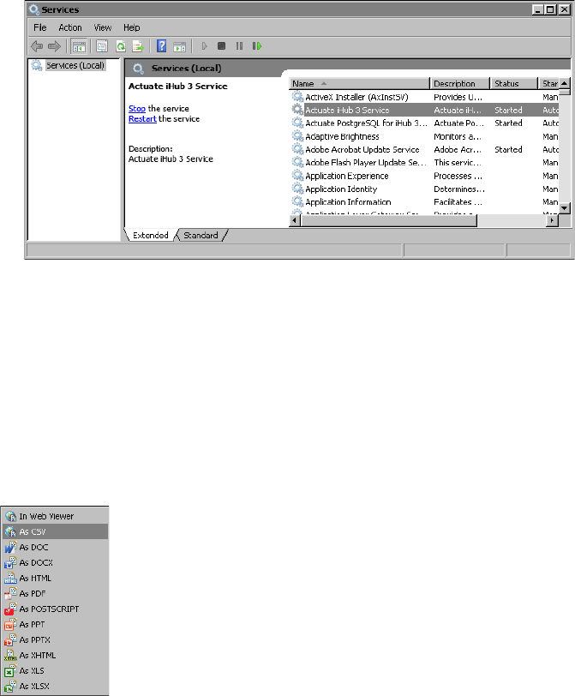Screen dimensions: 575x696
Task: Sort by the Name column header
Action: point(359,83)
